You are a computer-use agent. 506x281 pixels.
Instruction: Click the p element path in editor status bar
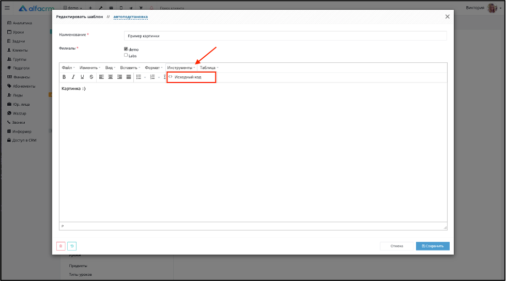[x=63, y=226]
